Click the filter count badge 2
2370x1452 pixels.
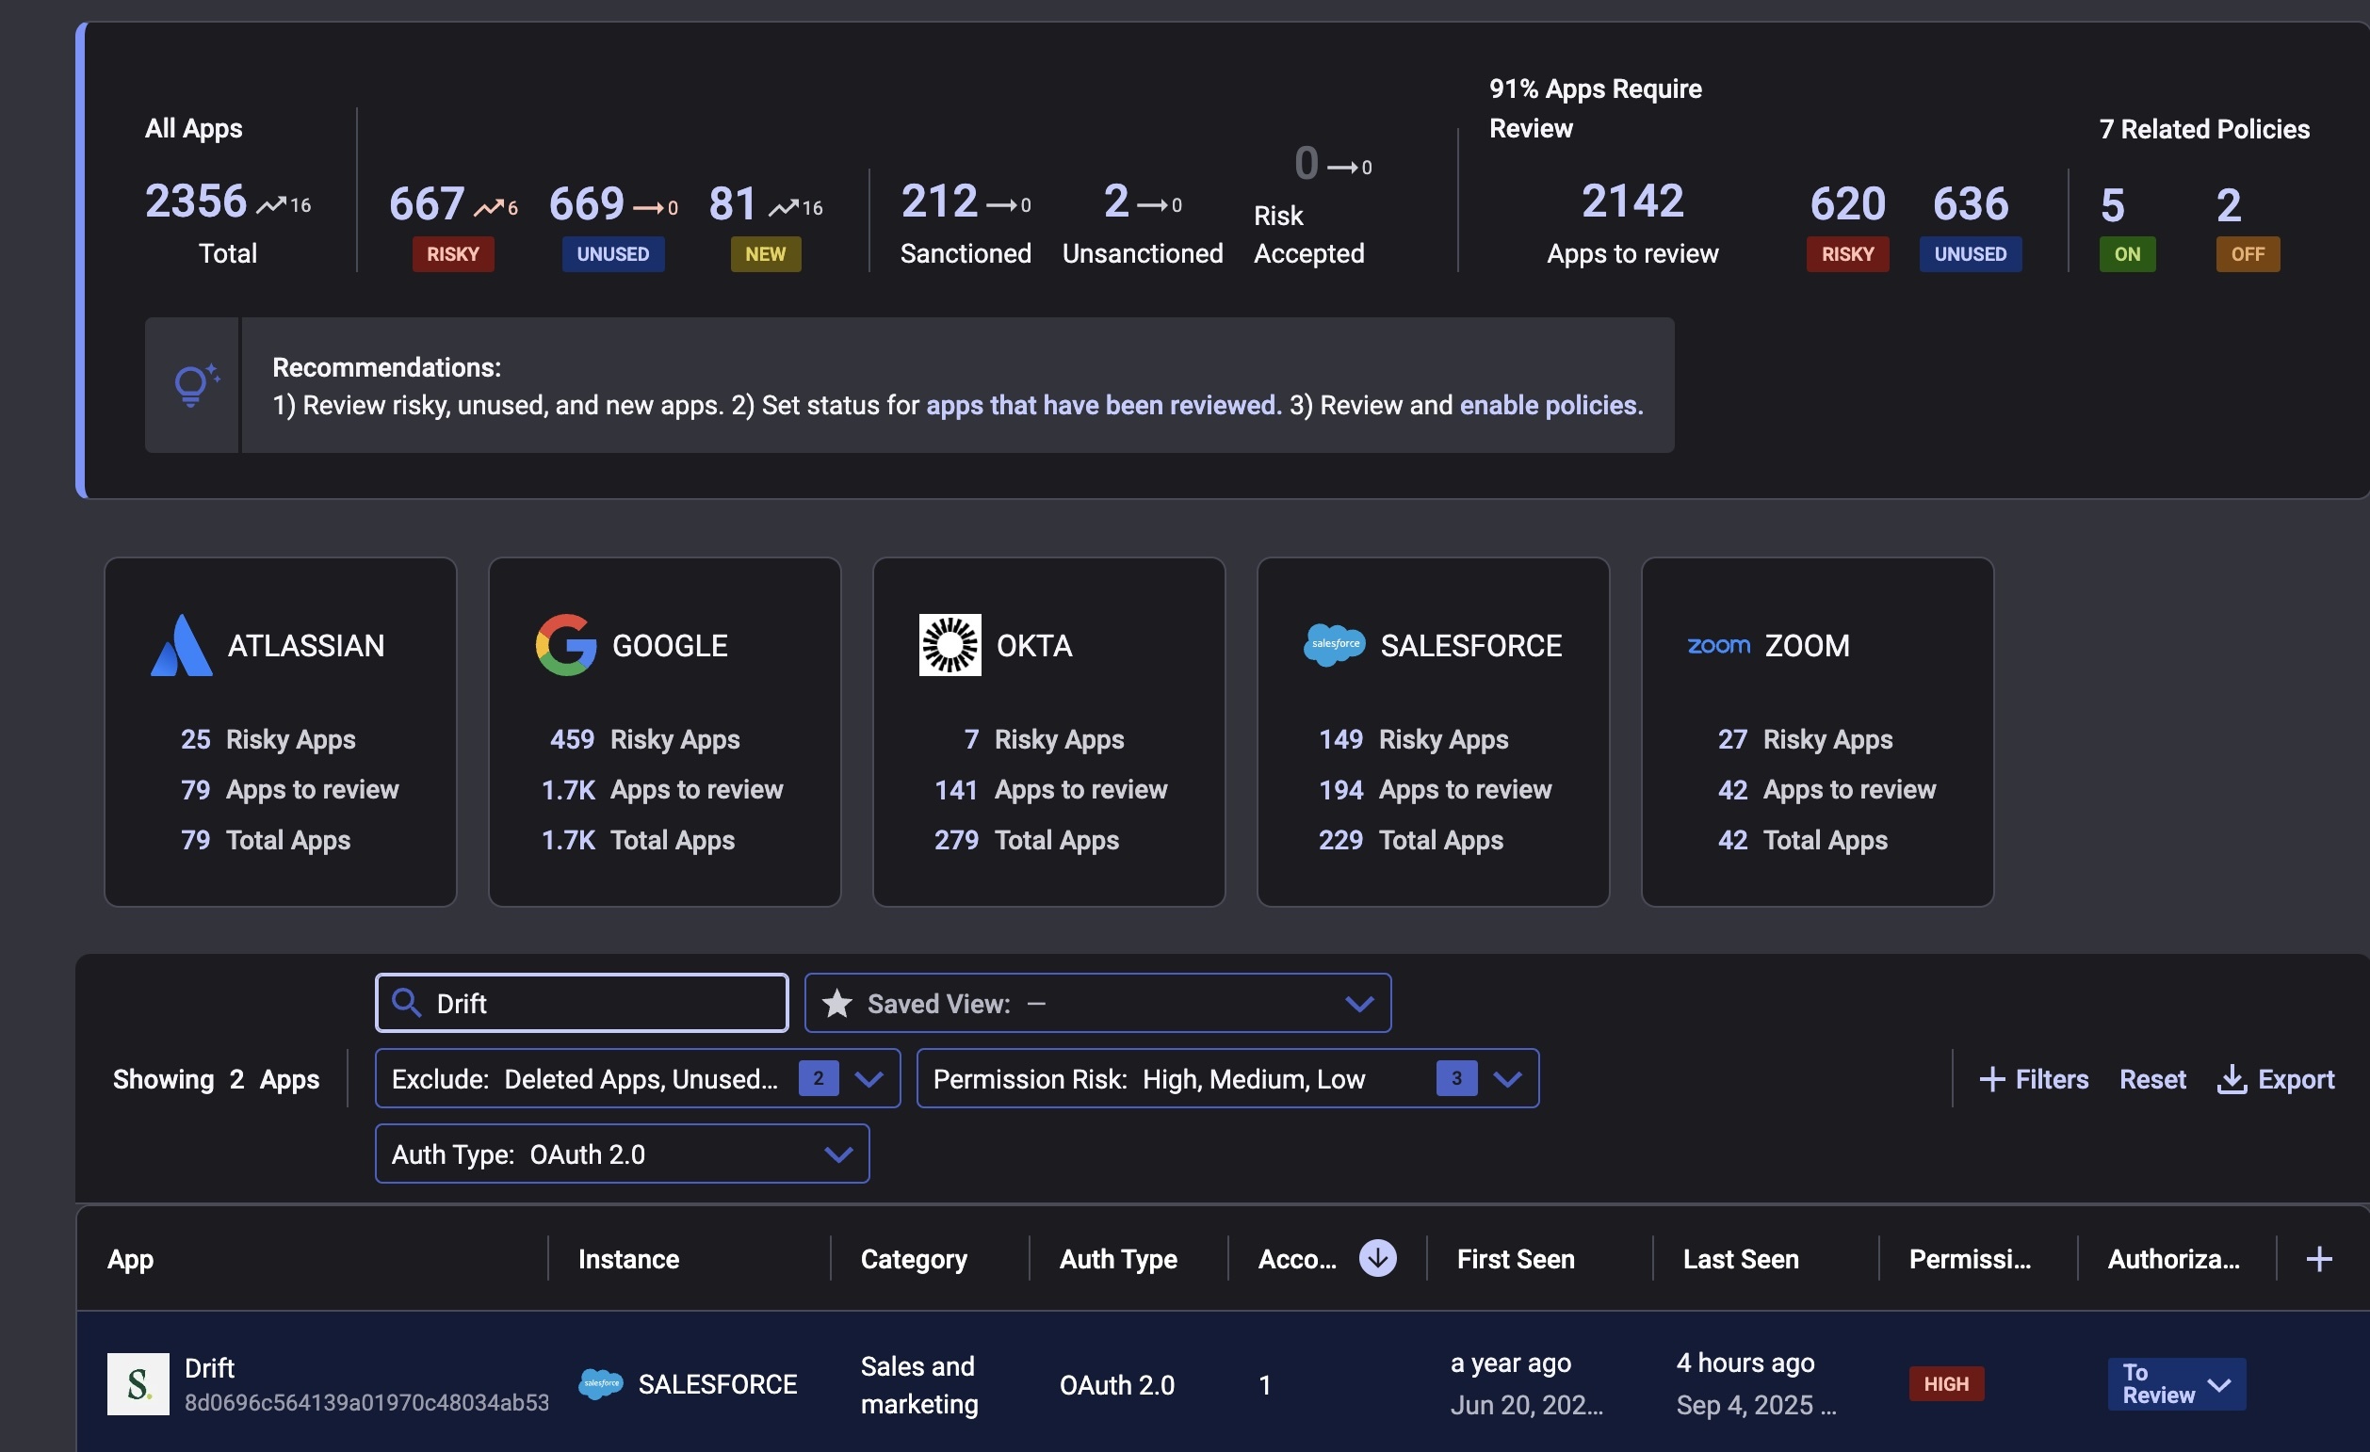click(818, 1078)
